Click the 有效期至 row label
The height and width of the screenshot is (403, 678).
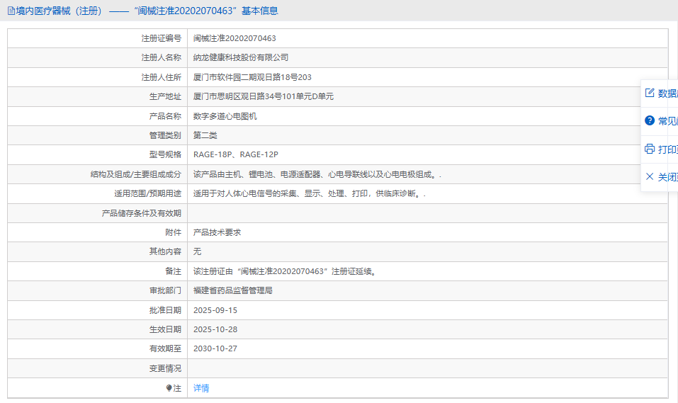click(x=165, y=348)
